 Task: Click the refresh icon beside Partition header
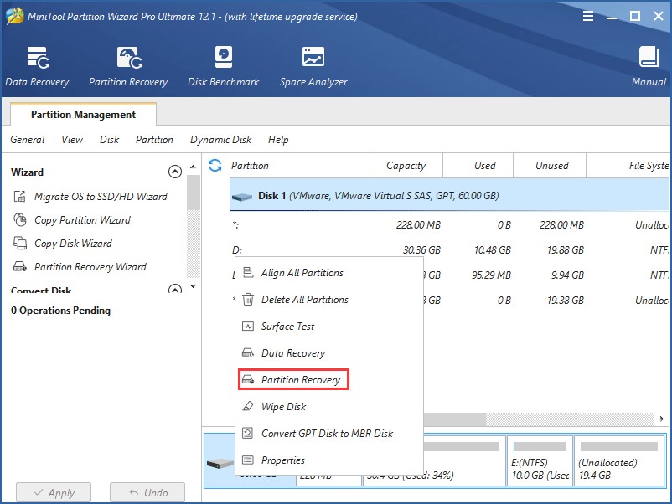pos(215,166)
